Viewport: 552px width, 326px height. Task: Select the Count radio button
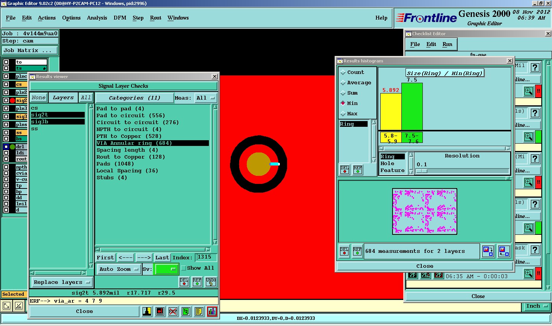coord(343,72)
